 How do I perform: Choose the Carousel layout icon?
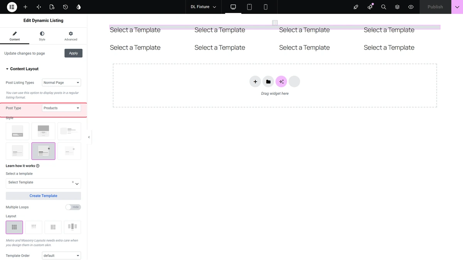[x=73, y=227]
